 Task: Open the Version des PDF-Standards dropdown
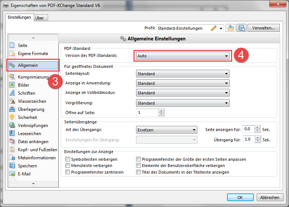pos(183,56)
